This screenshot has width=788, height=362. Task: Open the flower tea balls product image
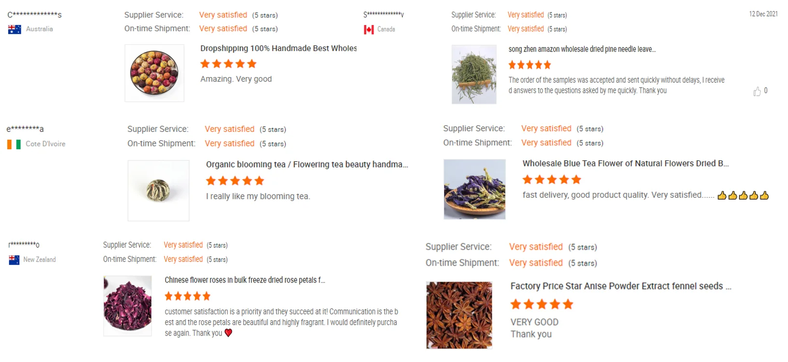[x=154, y=73]
